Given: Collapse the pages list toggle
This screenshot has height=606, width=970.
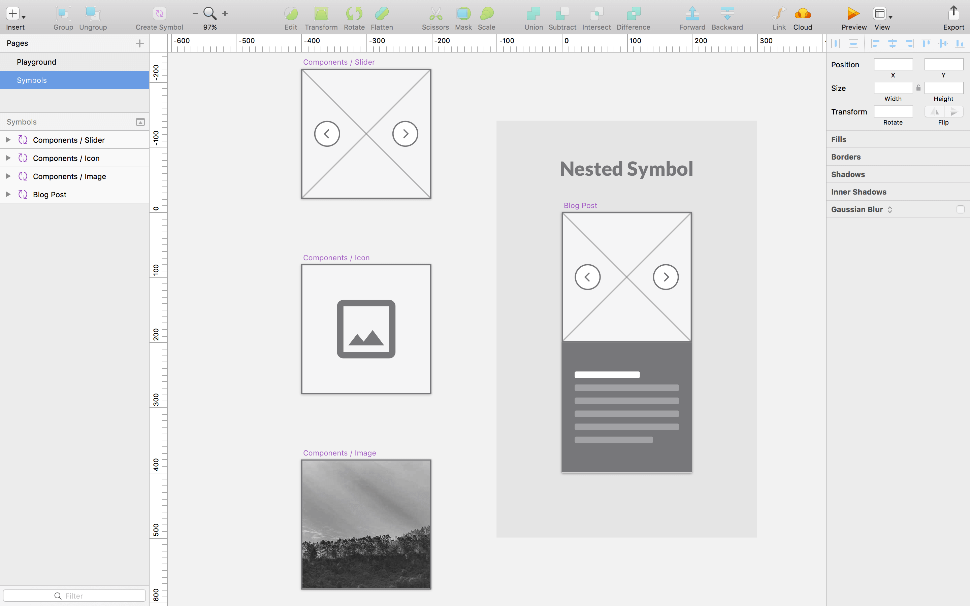Looking at the screenshot, I should point(140,122).
